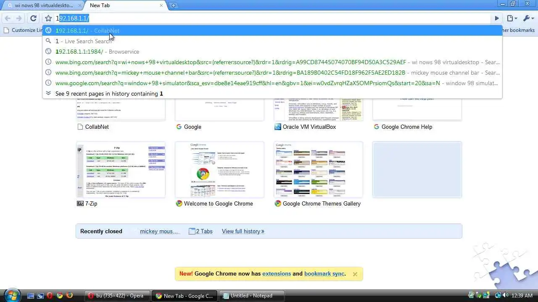This screenshot has width=538, height=302.
Task: Open the Welcome to Google Chrome thumbnail
Action: pyautogui.click(x=219, y=169)
